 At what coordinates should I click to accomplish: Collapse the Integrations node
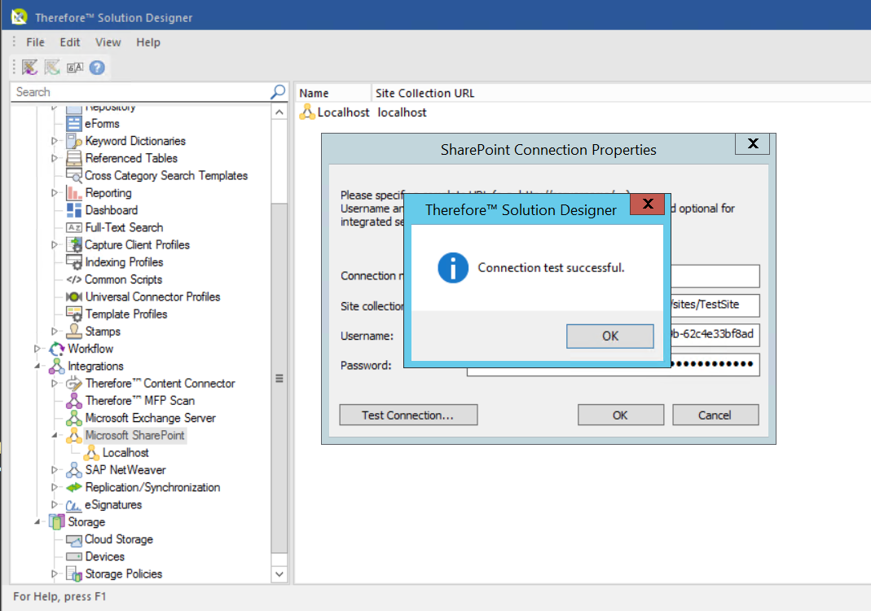coord(37,366)
